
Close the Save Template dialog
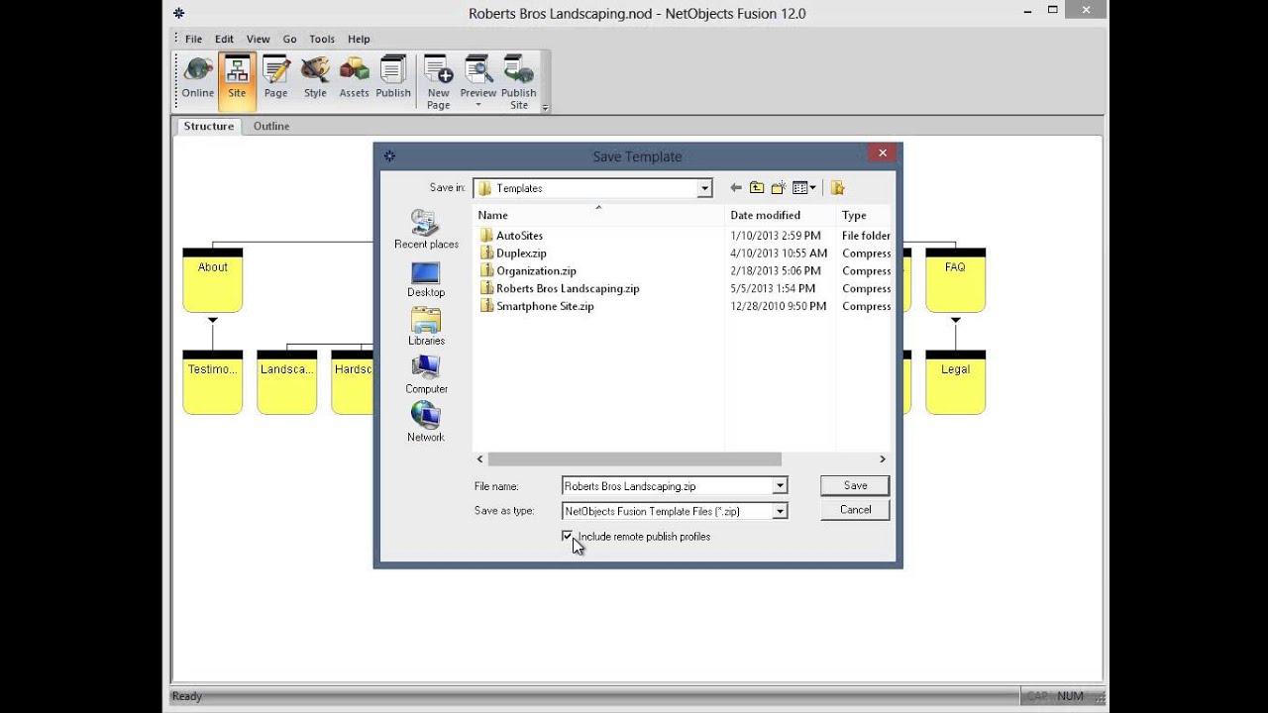point(882,153)
